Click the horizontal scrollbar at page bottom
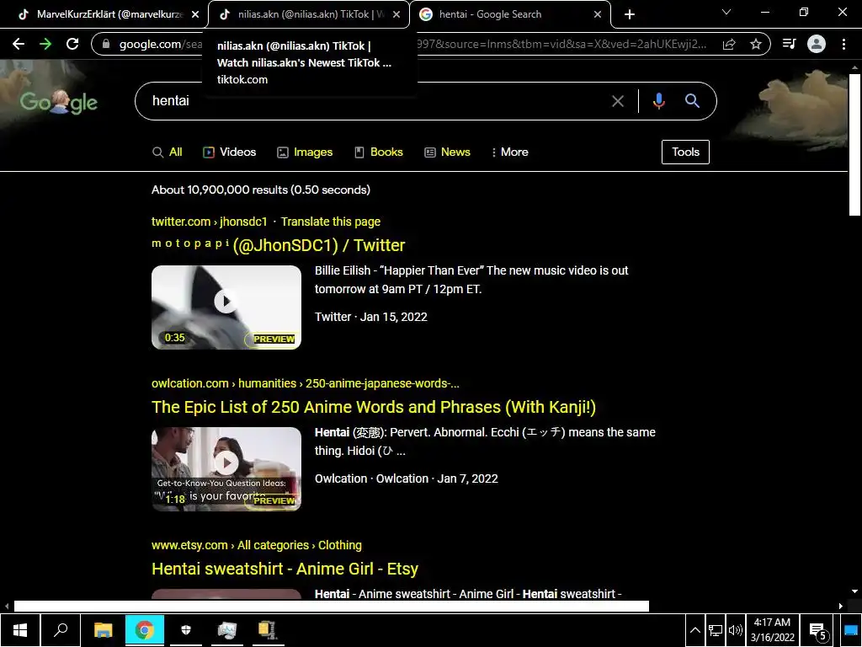 coord(332,606)
